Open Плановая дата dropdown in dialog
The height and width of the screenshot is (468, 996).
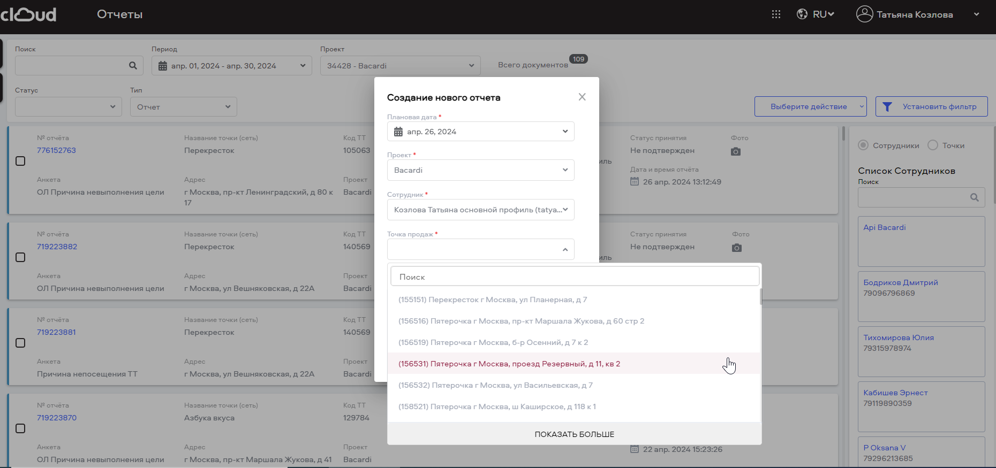coord(481,132)
